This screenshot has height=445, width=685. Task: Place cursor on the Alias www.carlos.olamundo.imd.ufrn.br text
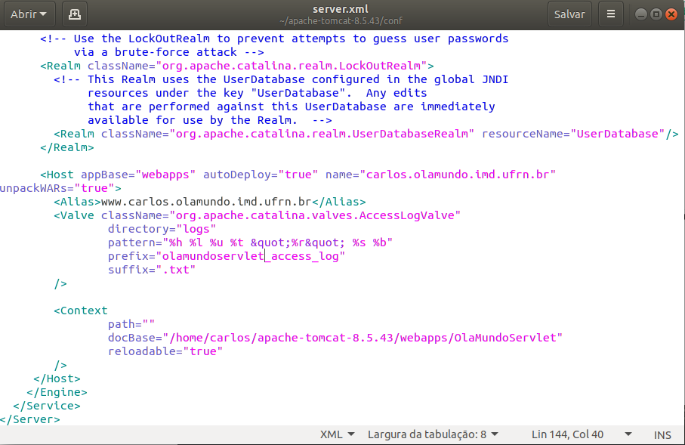(x=204, y=202)
